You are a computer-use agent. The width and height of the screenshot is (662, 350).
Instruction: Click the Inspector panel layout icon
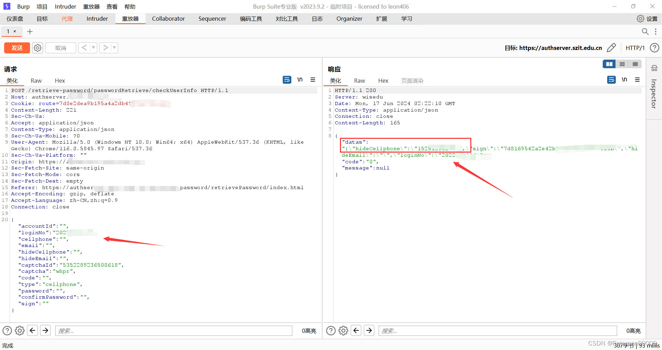coord(654,68)
